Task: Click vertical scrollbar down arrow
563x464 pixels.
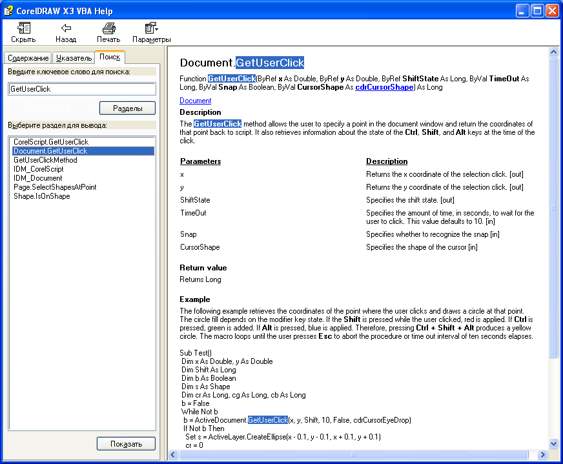Action: point(554,443)
